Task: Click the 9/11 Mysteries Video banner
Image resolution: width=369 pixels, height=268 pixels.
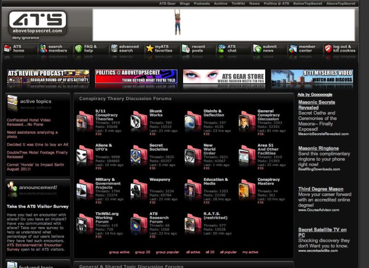Action: [x=312, y=77]
